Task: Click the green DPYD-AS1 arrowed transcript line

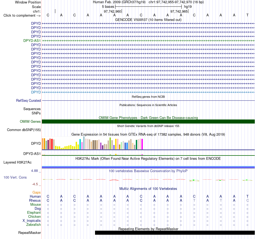Action: [148, 41]
